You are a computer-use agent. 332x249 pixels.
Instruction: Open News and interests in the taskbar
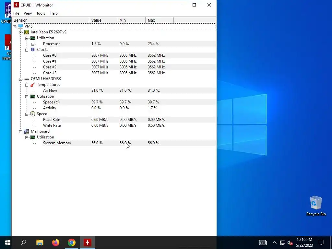click(263, 243)
